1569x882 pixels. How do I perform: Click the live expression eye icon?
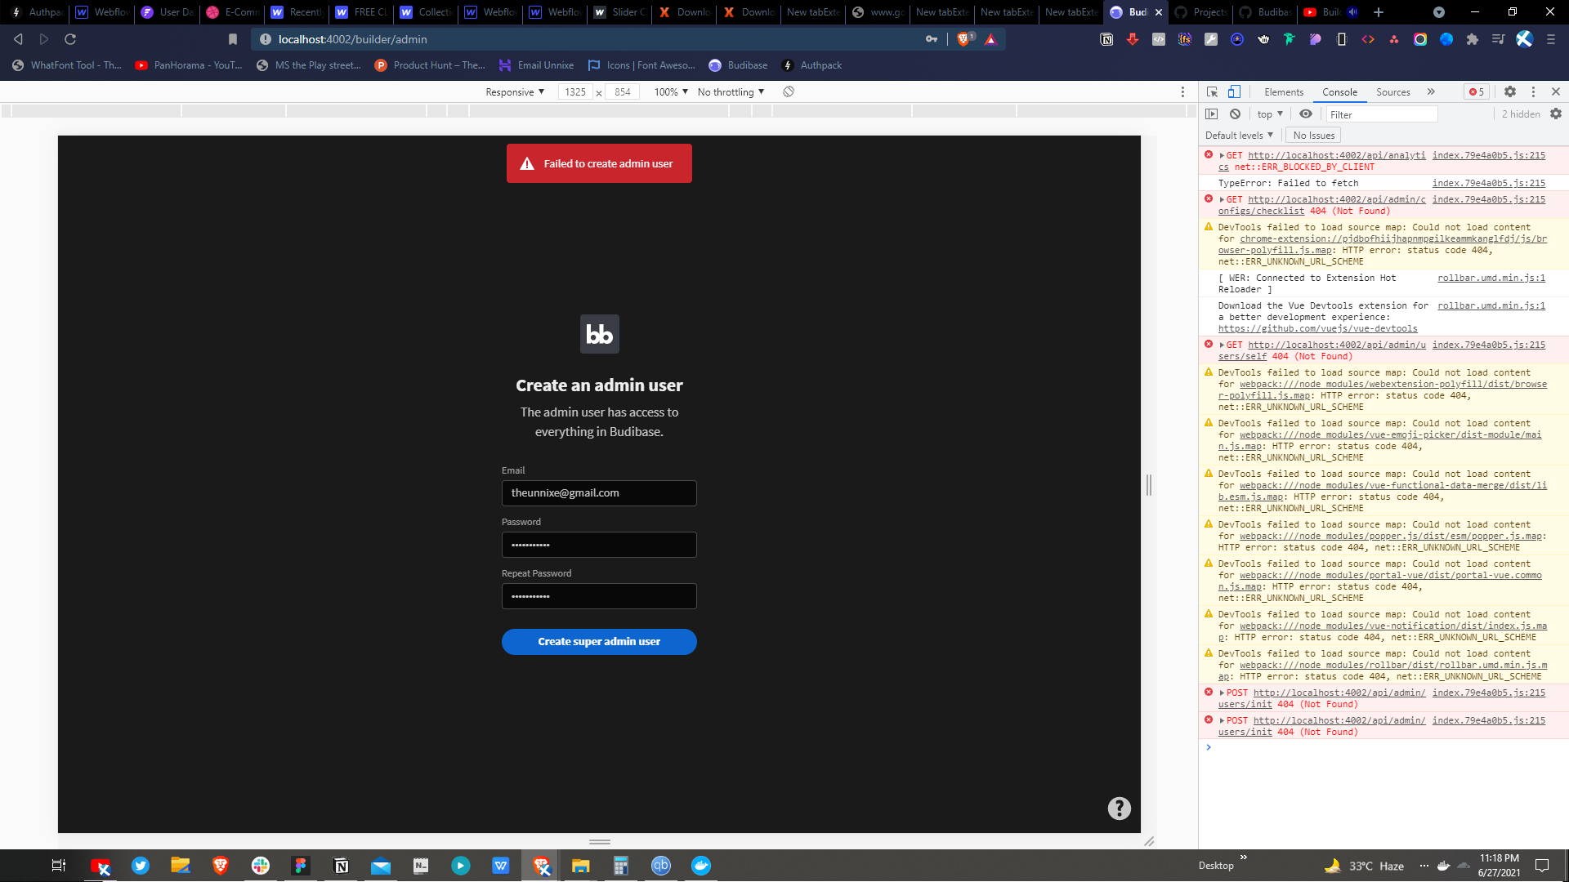[x=1306, y=114]
